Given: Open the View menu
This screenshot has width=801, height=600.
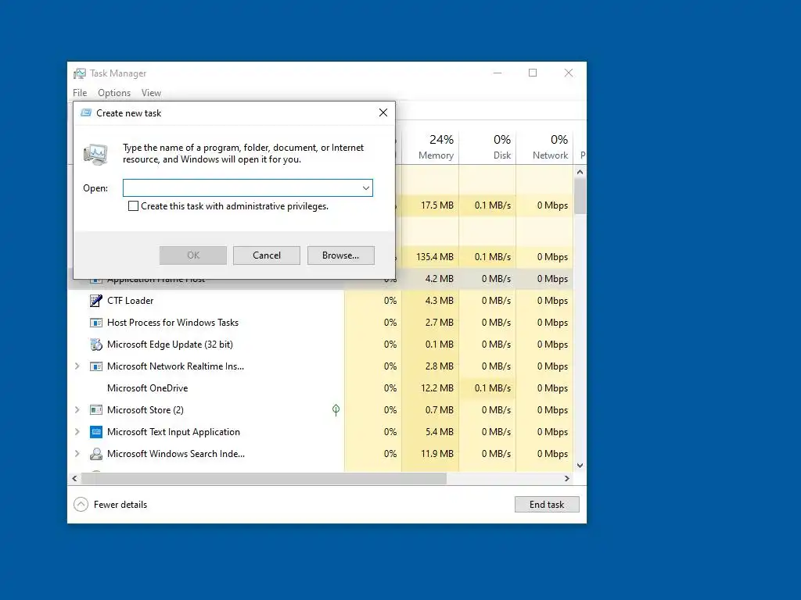Looking at the screenshot, I should tap(151, 93).
